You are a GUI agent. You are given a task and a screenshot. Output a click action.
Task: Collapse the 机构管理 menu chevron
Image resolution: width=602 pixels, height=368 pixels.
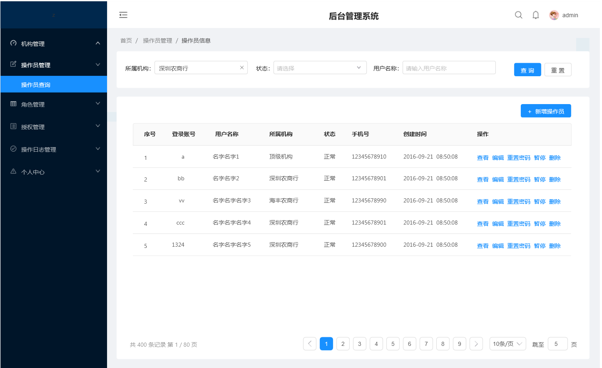[x=98, y=43]
